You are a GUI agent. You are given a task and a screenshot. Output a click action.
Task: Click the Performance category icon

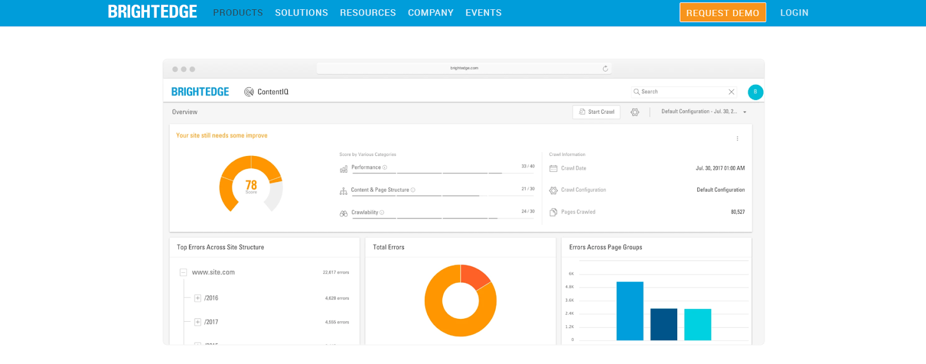click(x=344, y=169)
